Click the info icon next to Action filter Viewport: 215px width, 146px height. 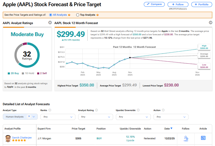163,110
